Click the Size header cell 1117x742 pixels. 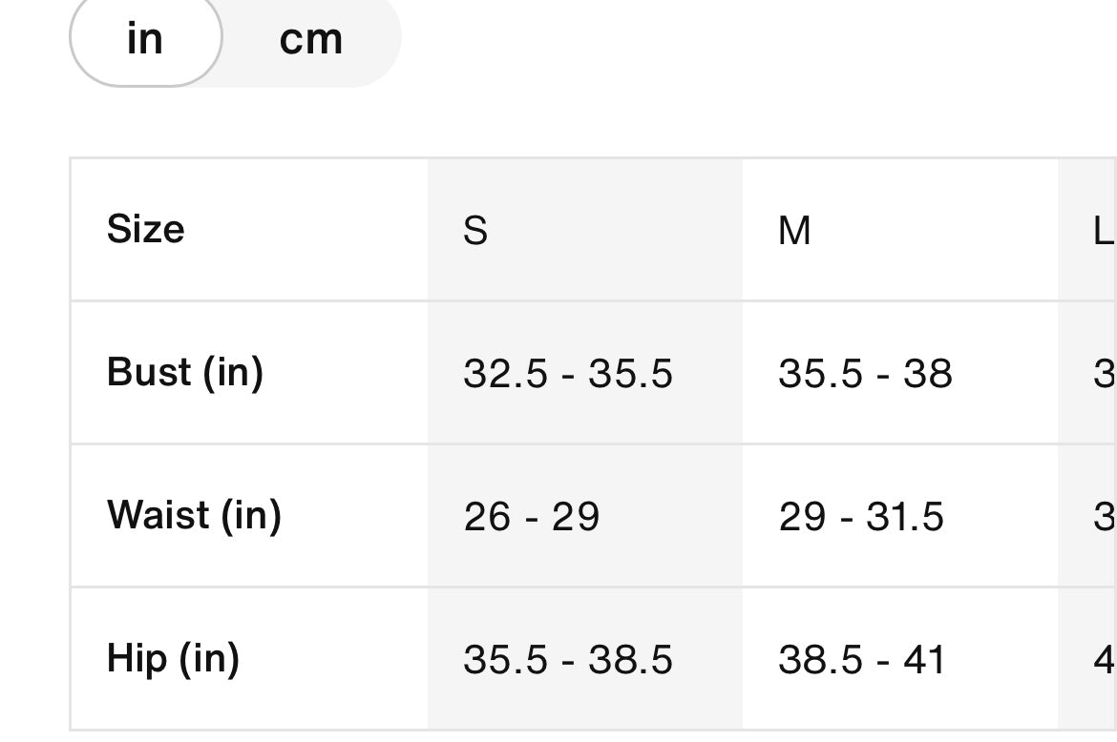(x=146, y=230)
